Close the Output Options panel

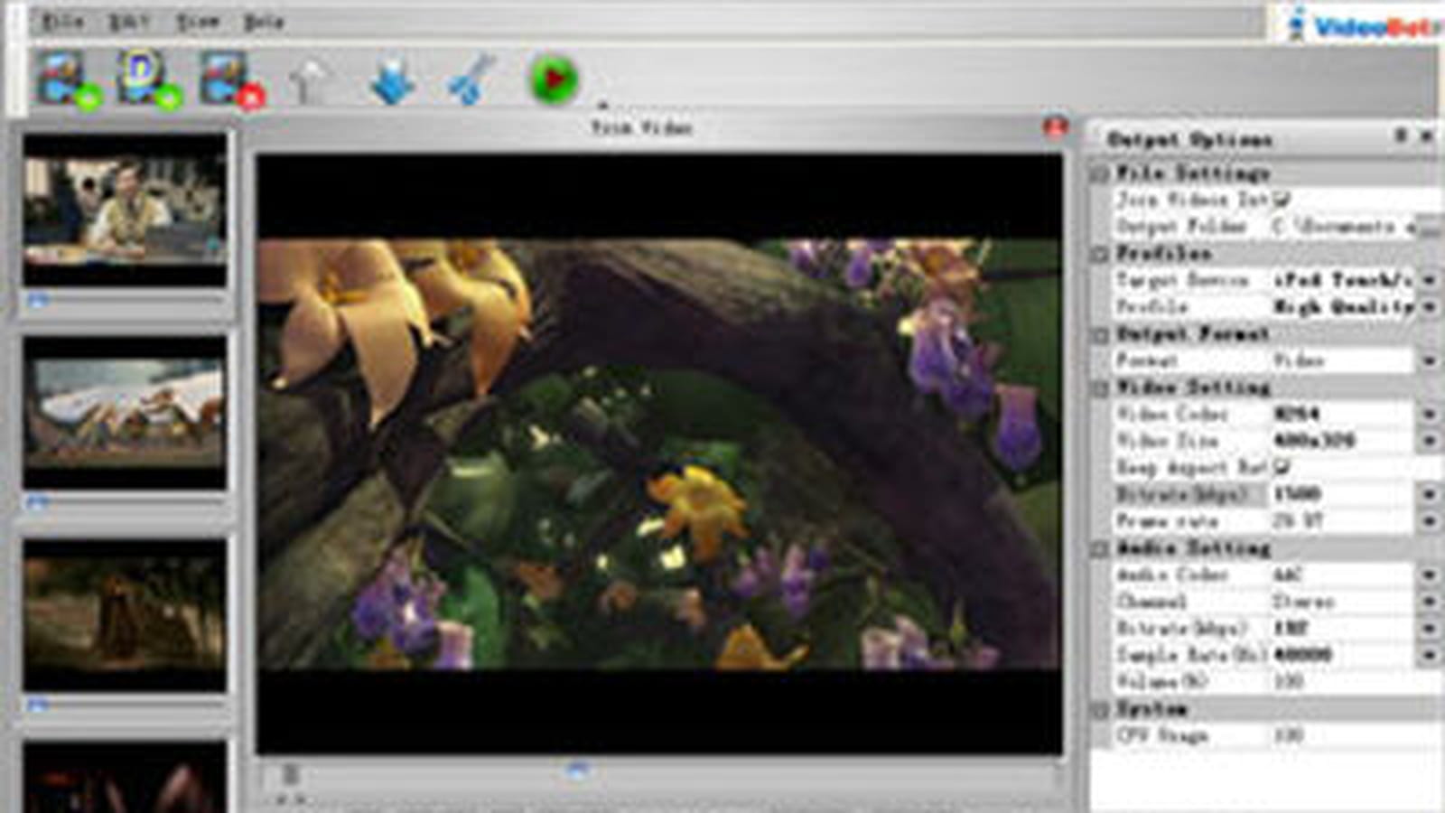point(1426,135)
